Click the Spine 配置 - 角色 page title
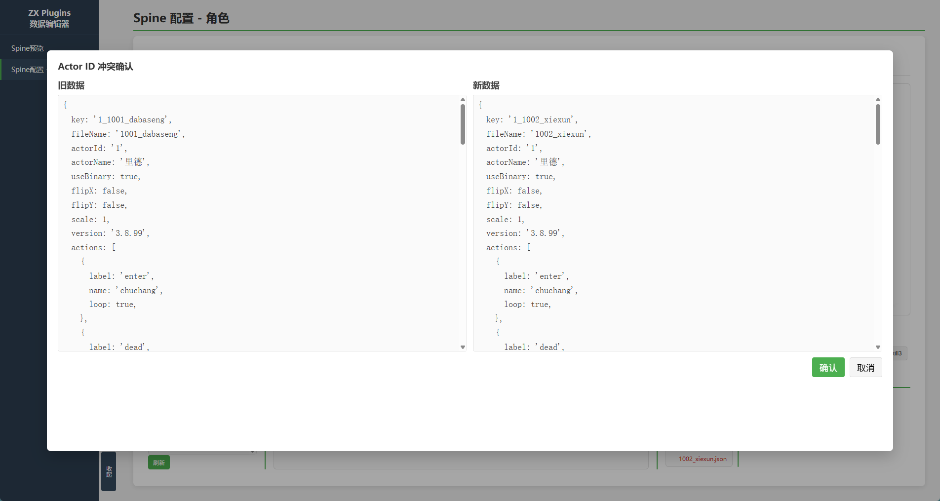The image size is (940, 501). 181,18
